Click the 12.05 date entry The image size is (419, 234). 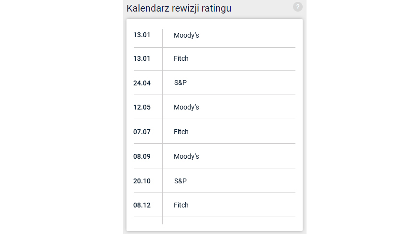click(142, 107)
